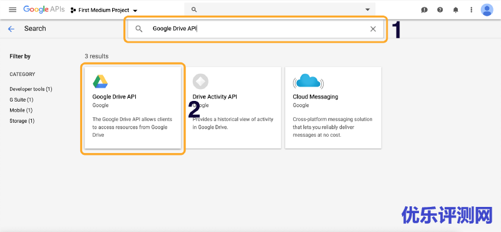Expand the First Medium Project selector
Screen dimensions: 501x232
[x=104, y=10]
